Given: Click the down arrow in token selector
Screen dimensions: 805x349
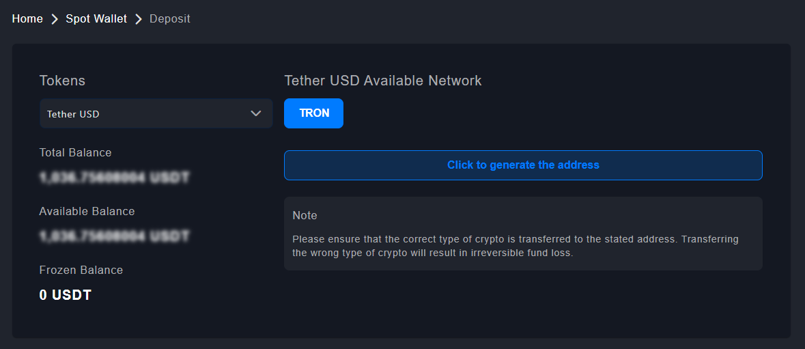Looking at the screenshot, I should point(256,113).
